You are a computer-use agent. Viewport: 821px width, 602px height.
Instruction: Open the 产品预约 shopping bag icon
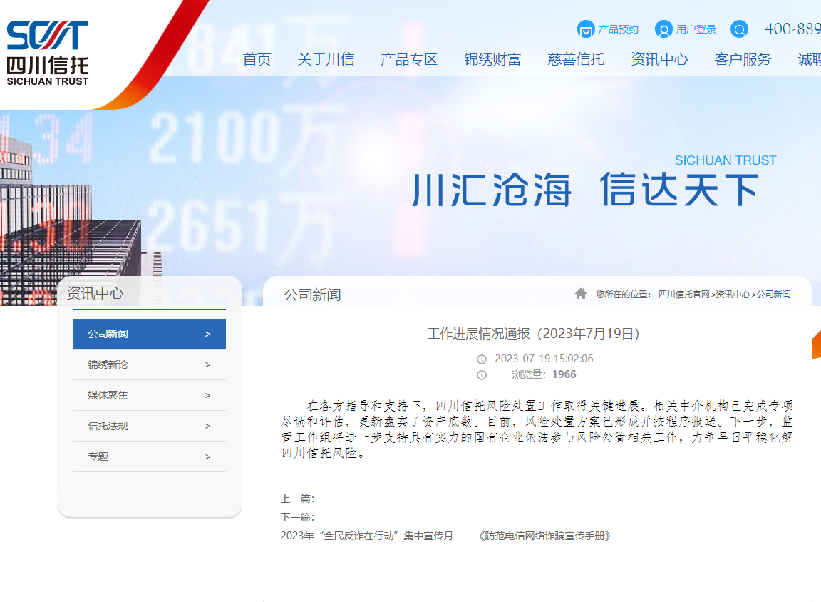tap(586, 29)
